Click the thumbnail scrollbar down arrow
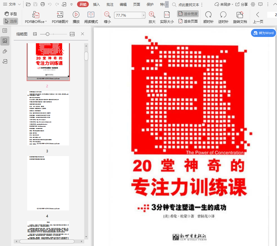The image size is (277, 246). pos(86,237)
